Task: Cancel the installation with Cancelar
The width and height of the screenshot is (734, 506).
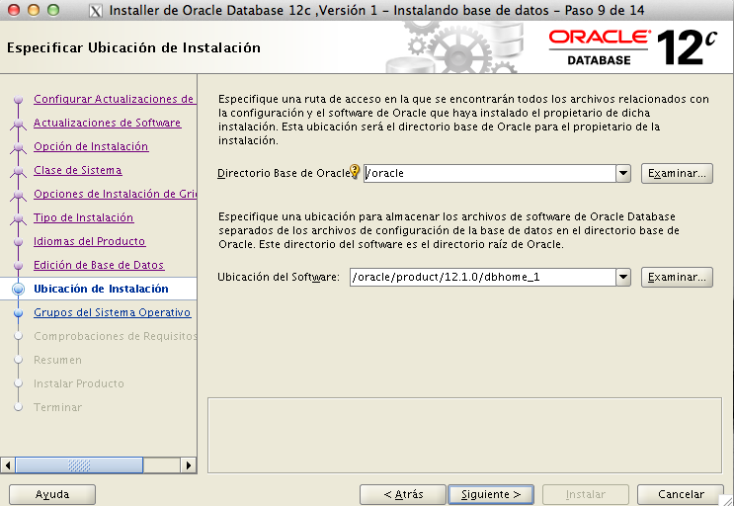Action: coord(681,494)
